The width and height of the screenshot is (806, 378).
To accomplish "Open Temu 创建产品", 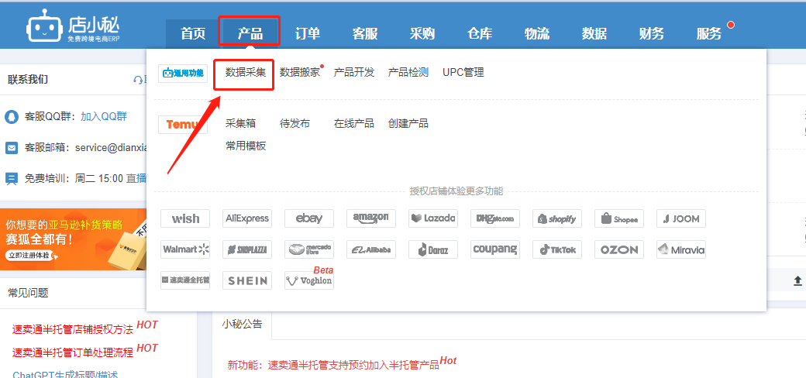I will point(408,123).
